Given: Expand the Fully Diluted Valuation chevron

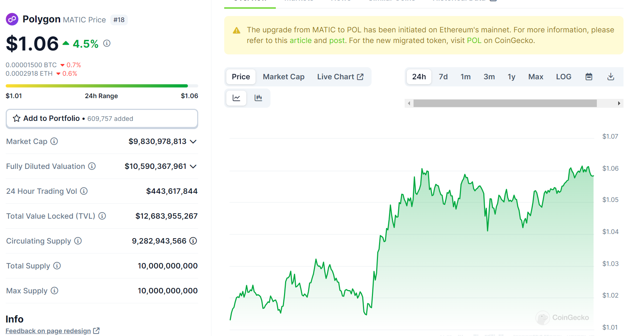Looking at the screenshot, I should tap(193, 166).
